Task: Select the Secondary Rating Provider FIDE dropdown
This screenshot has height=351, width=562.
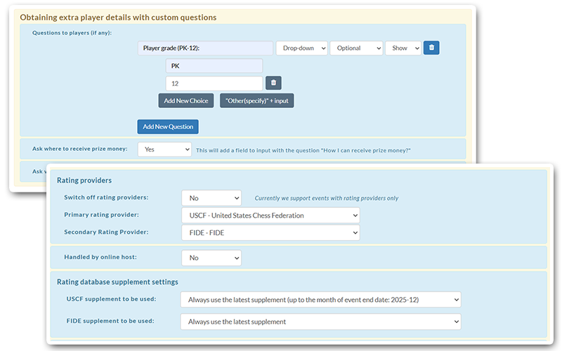Action: point(270,232)
